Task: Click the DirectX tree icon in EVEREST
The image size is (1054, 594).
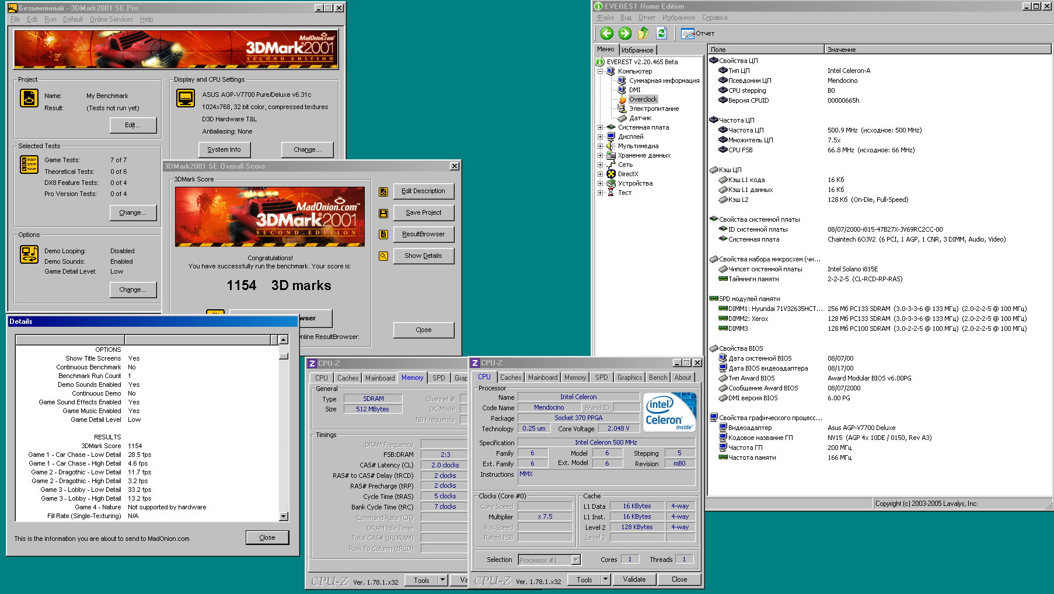Action: pos(611,174)
